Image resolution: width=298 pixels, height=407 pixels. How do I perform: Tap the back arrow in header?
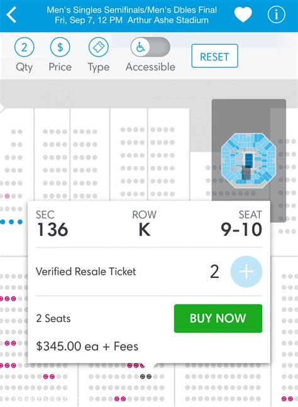[12, 15]
